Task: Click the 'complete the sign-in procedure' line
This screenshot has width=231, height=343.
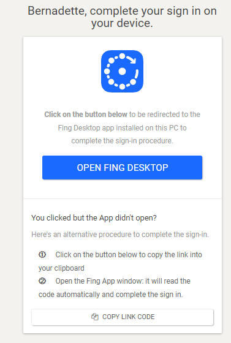Action: [122, 141]
